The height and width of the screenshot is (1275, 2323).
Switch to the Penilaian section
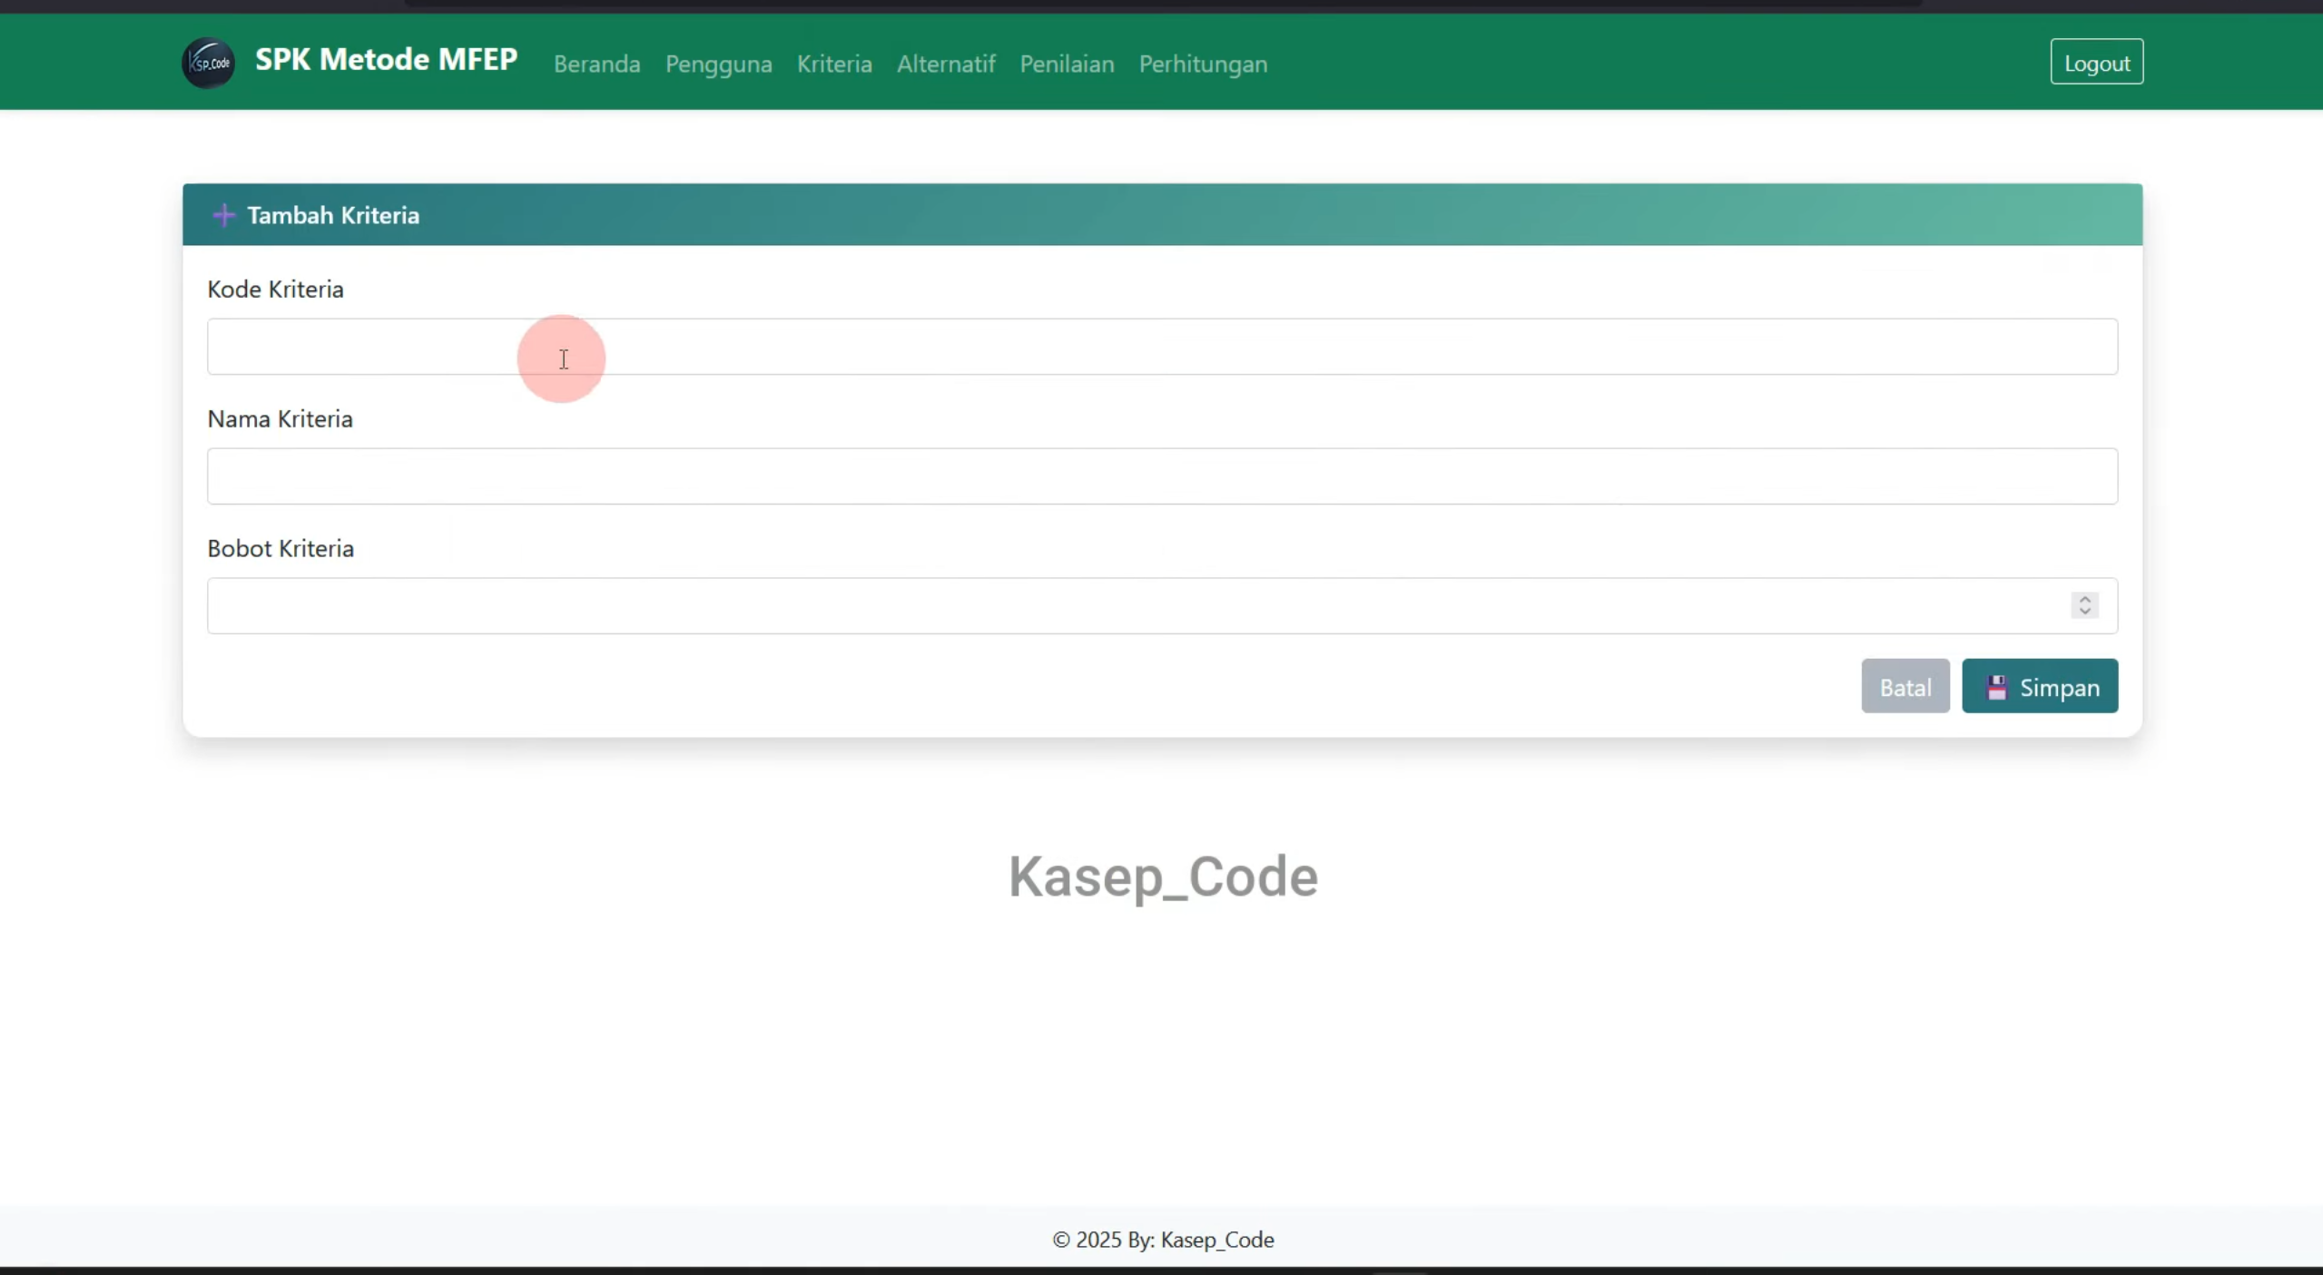pyautogui.click(x=1067, y=64)
